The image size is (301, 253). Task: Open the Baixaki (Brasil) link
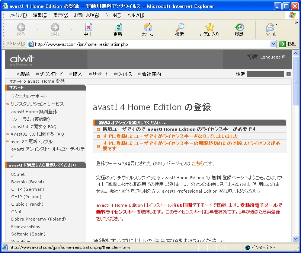28,182
